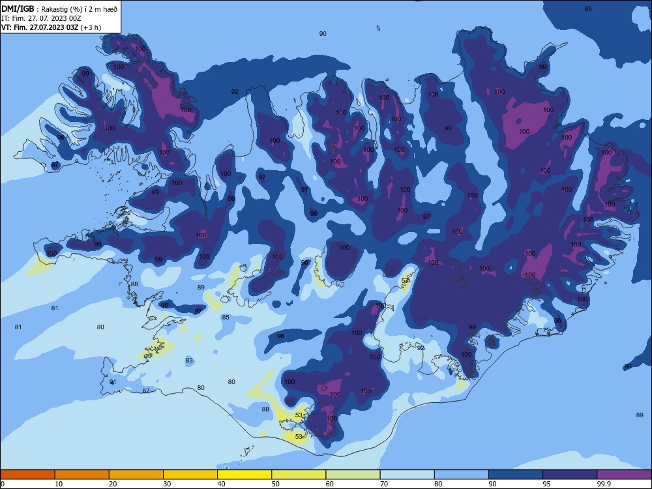Click the humidity value '91' on the southwest peninsula
Viewport: 652px width, 489px height.
tap(113, 382)
